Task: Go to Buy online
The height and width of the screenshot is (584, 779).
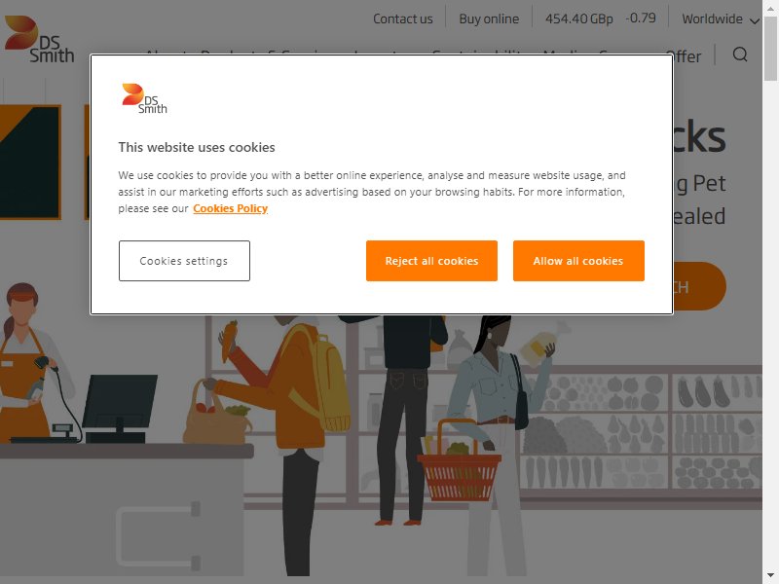Action: [x=489, y=18]
